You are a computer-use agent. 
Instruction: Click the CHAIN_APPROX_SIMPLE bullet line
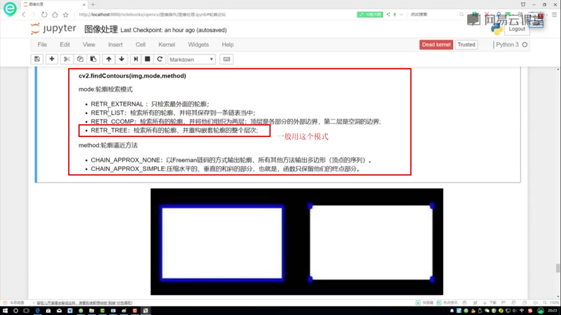[226, 169]
